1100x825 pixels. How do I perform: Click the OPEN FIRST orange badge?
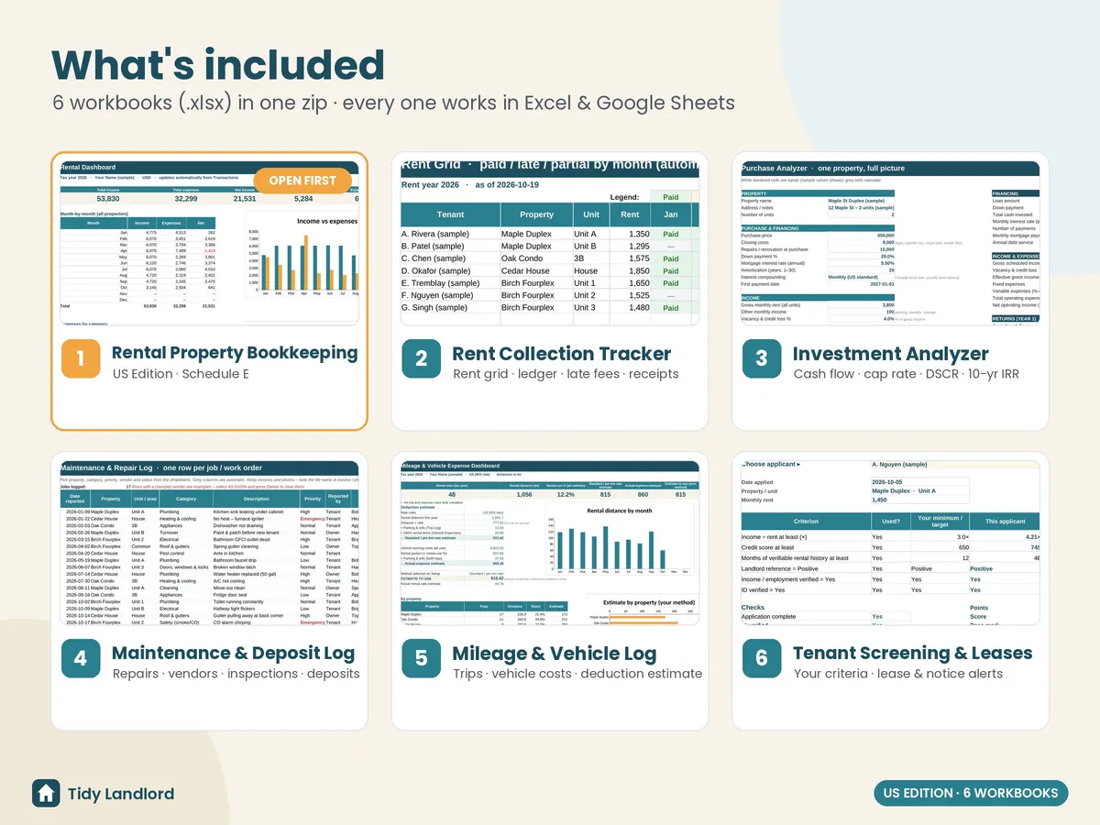pos(302,181)
